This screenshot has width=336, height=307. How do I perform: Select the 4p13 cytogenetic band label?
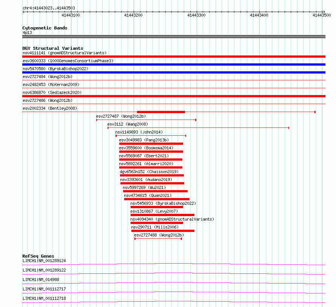coord(27,32)
